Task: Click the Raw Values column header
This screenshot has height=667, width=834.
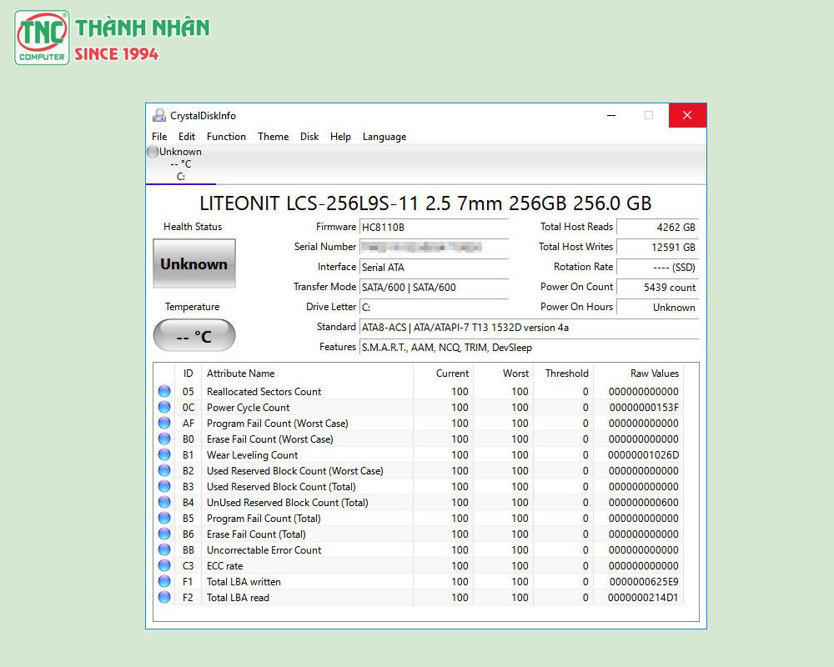Action: (638, 374)
